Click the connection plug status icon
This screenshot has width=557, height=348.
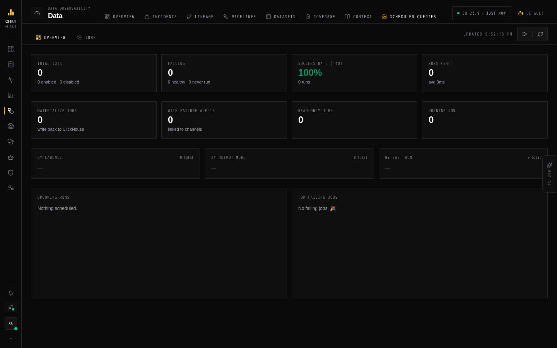pyautogui.click(x=11, y=307)
